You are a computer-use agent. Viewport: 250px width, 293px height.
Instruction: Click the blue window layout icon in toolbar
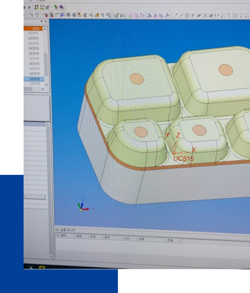tap(63, 15)
